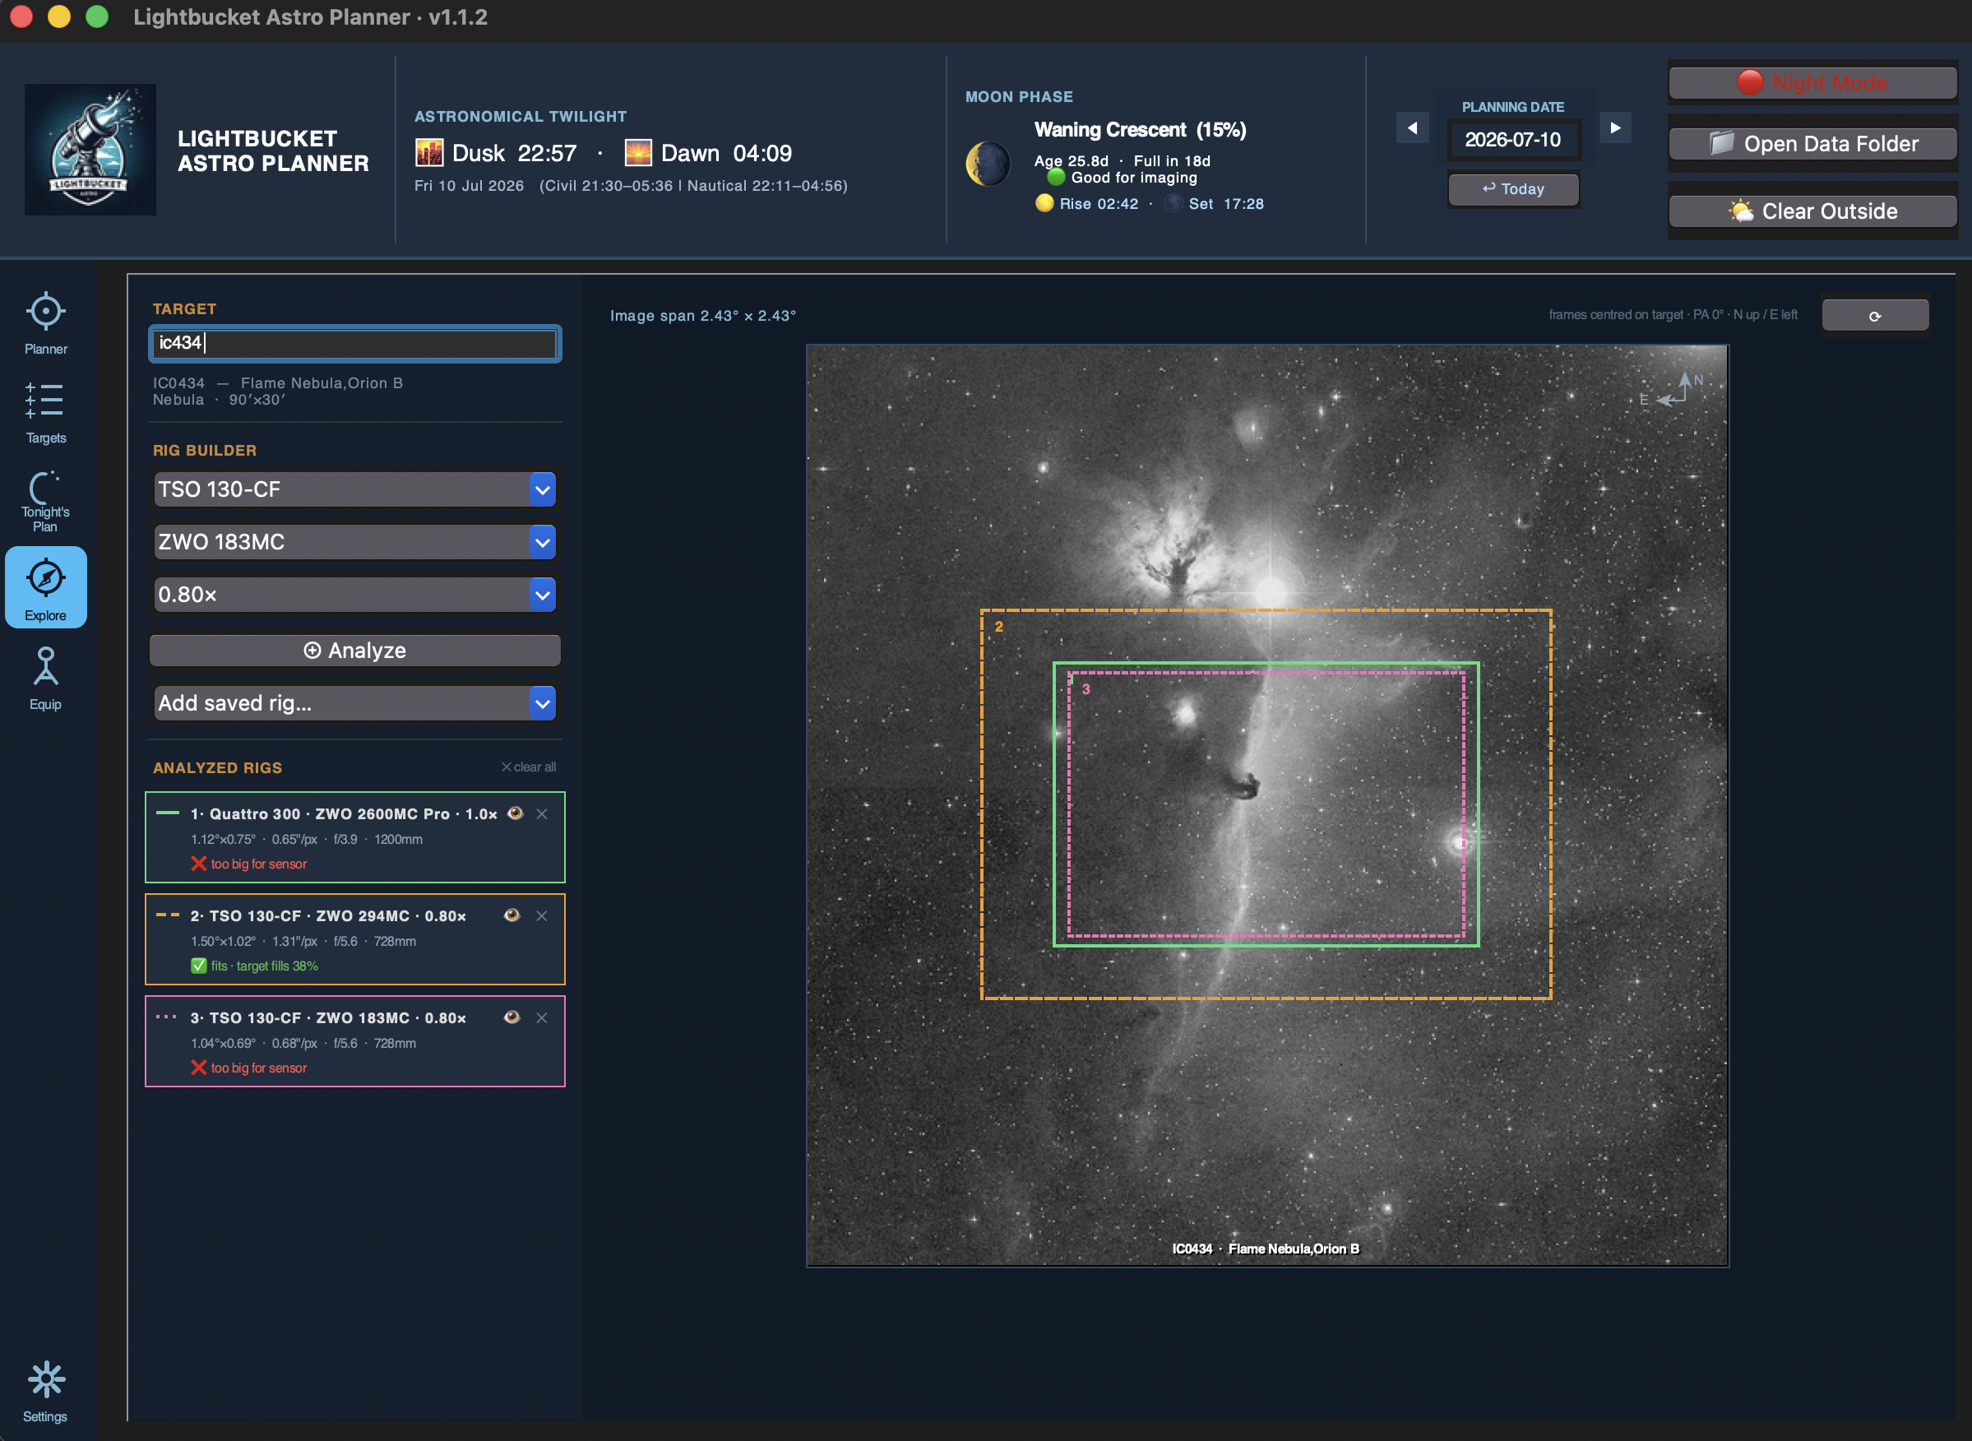The height and width of the screenshot is (1441, 1972).
Task: Toggle visibility of TSO 130-CF ZWO 294MC frame
Action: click(x=512, y=915)
